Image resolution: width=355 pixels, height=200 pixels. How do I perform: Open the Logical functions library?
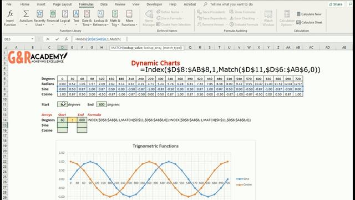click(x=65, y=18)
